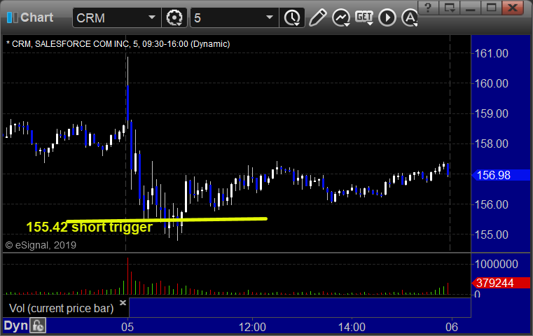This screenshot has width=533, height=336.
Task: Click the 14:00 time axis label
Action: (352, 327)
